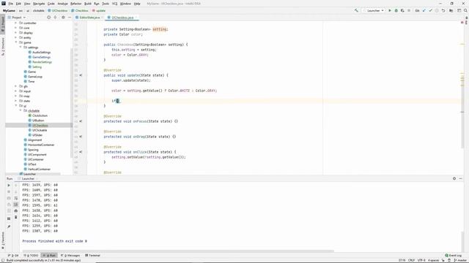Expand the input folder
This screenshot has width=469, height=263.
[x=16, y=91]
